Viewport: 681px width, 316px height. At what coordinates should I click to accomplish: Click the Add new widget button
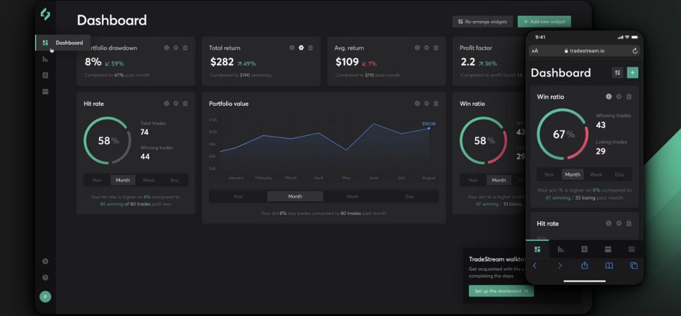[x=544, y=22]
